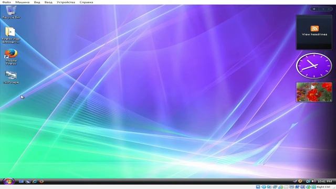The width and height of the screenshot is (336, 189).
Task: Click VirtualBox optical disc indicator
Action: tap(264, 187)
